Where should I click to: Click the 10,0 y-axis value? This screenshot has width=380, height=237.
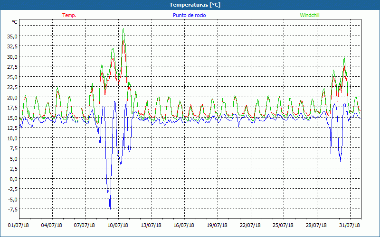pos(12,138)
